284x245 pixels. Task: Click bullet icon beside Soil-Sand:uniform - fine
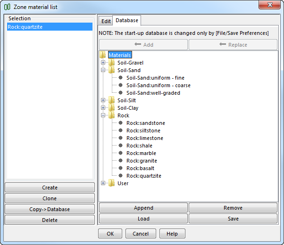click(120, 78)
